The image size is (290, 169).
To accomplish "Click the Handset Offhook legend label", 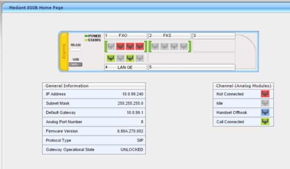I will point(232,113).
